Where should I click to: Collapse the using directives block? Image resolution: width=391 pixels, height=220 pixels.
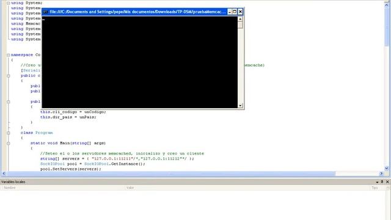coord(8,3)
